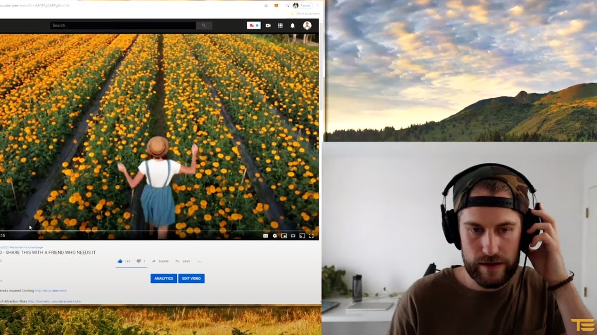The width and height of the screenshot is (597, 335).
Task: Focus the YouTube Search field
Action: click(x=123, y=26)
